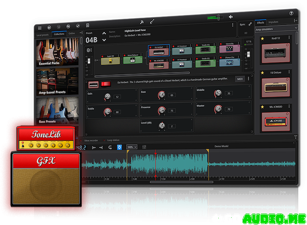Click the checkmark icon in top toolbar

tap(78, 26)
